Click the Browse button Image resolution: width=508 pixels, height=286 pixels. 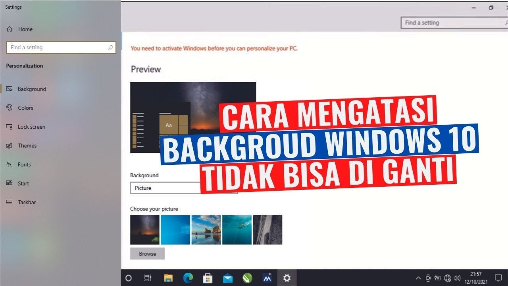tap(147, 254)
